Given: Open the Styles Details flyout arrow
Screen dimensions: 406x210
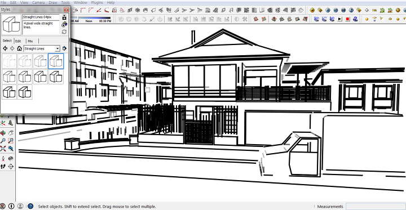Looking at the screenshot, I should click(x=64, y=48).
